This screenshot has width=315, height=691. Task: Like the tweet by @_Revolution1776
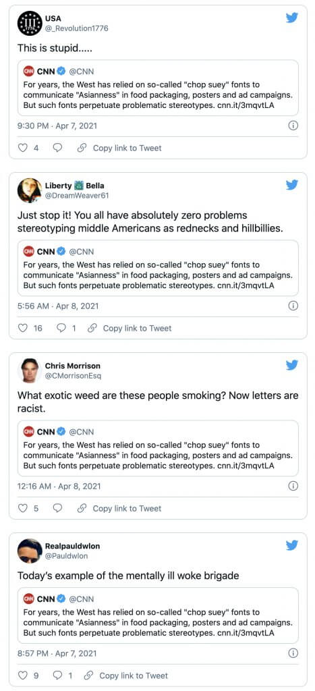22,148
